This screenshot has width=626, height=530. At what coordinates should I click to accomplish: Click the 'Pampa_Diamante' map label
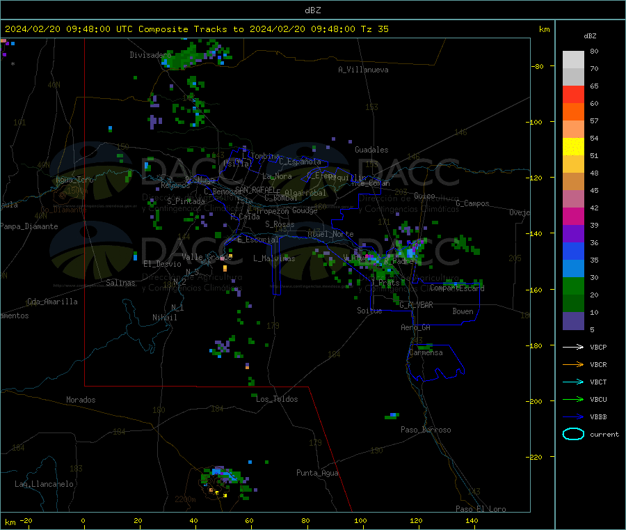(29, 226)
